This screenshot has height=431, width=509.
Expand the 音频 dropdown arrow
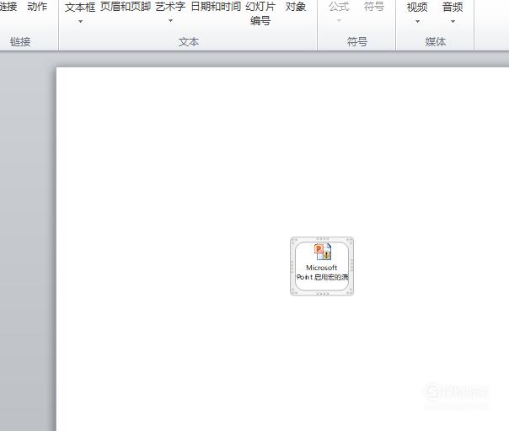click(x=453, y=22)
